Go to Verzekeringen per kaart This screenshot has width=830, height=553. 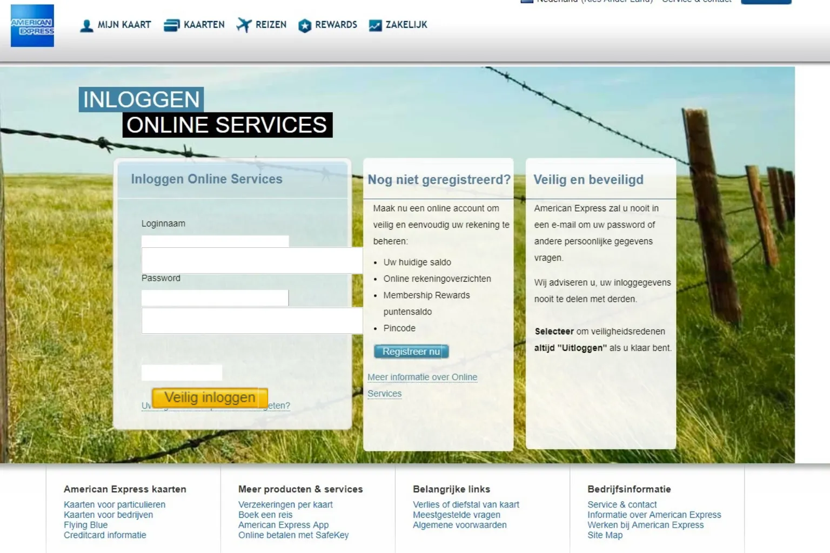pos(285,504)
